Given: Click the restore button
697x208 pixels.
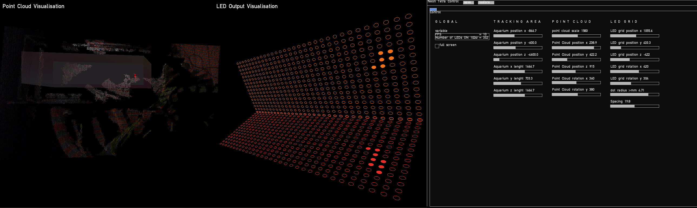Looking at the screenshot, I should pyautogui.click(x=486, y=2).
